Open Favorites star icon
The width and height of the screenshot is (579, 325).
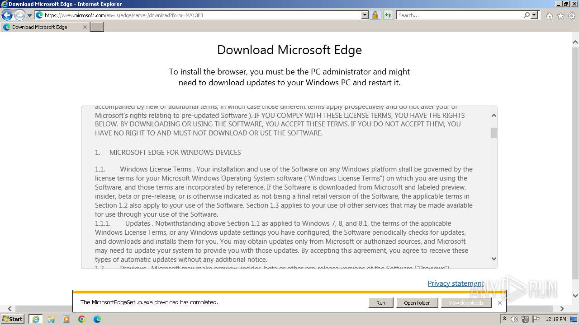[560, 16]
